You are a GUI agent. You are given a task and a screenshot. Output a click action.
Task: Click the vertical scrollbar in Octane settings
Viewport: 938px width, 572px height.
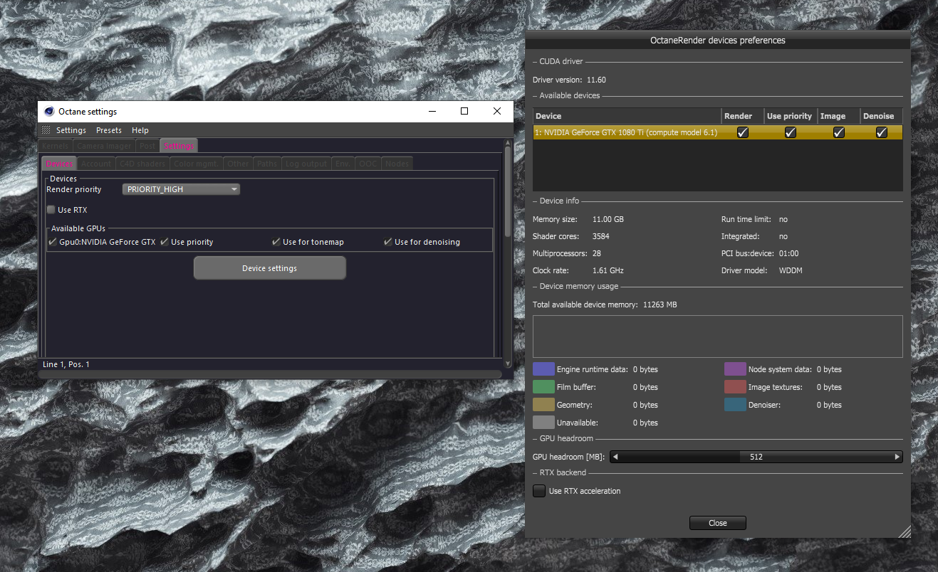507,192
